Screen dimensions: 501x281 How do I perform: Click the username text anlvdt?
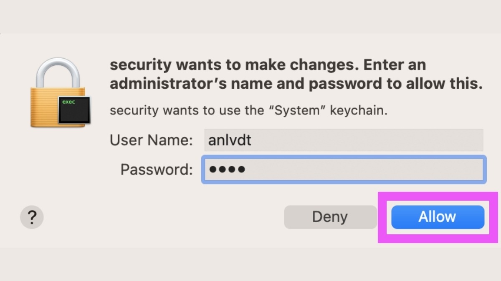tap(230, 140)
